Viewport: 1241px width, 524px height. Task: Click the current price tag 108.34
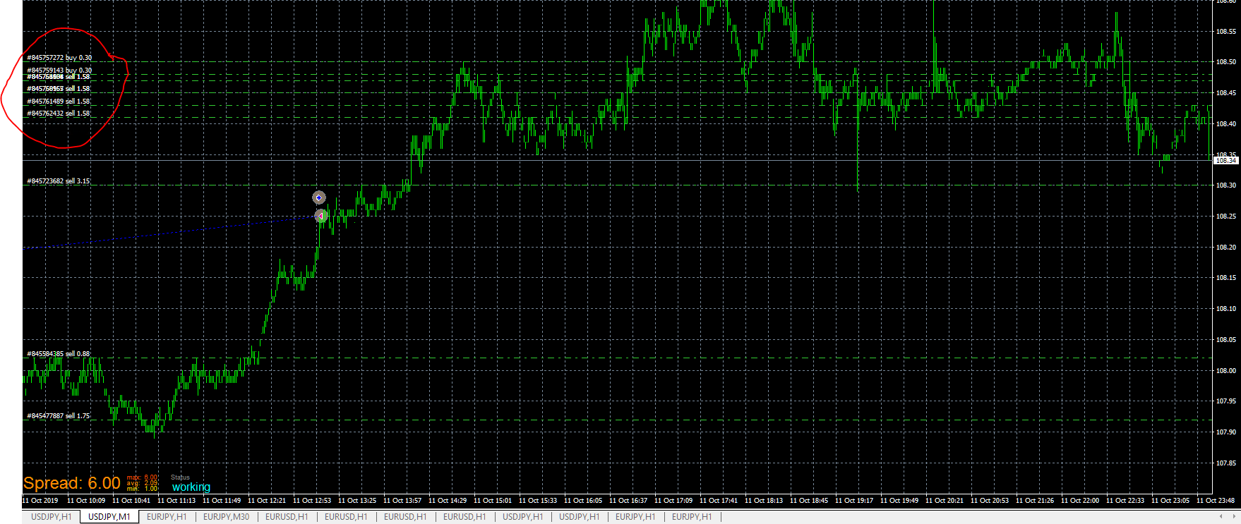1225,161
